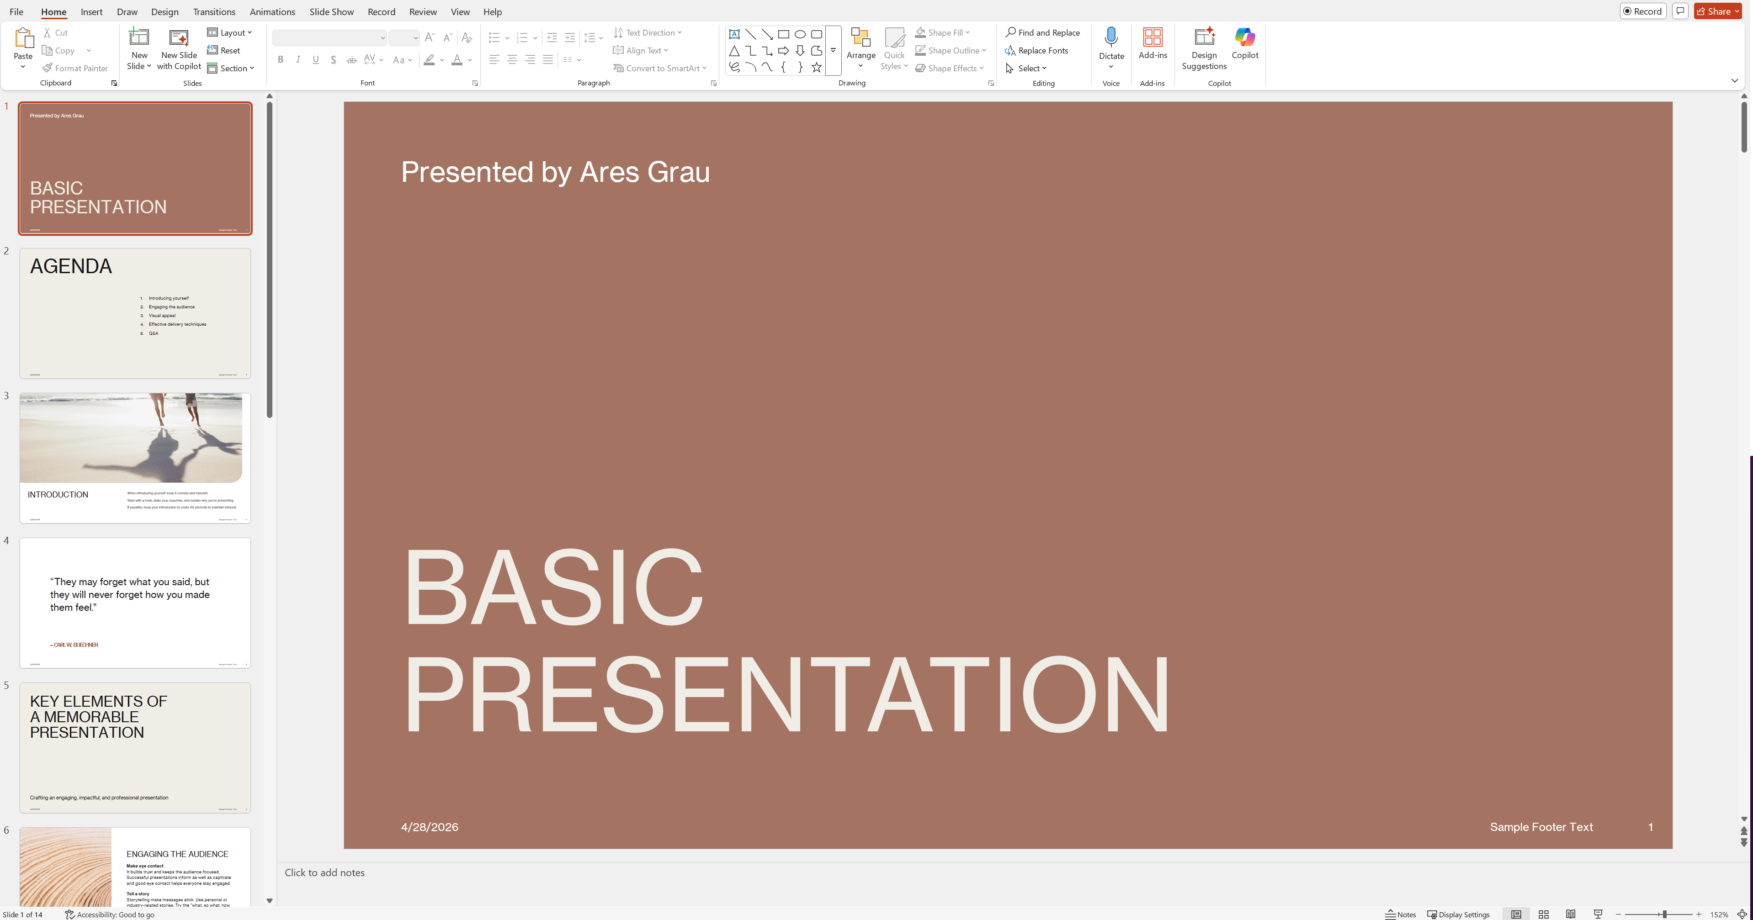Open Display Settings in status bar
Viewport: 1753px width, 920px height.
point(1458,915)
